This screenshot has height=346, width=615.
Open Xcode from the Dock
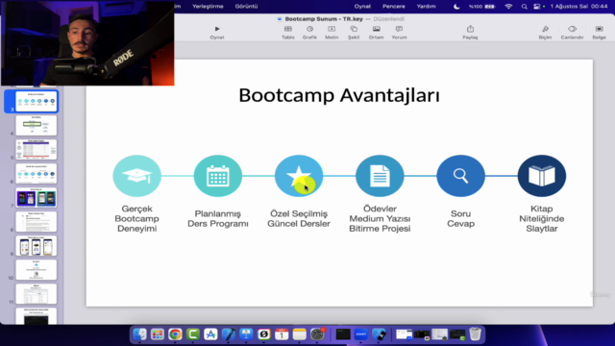coord(229,334)
